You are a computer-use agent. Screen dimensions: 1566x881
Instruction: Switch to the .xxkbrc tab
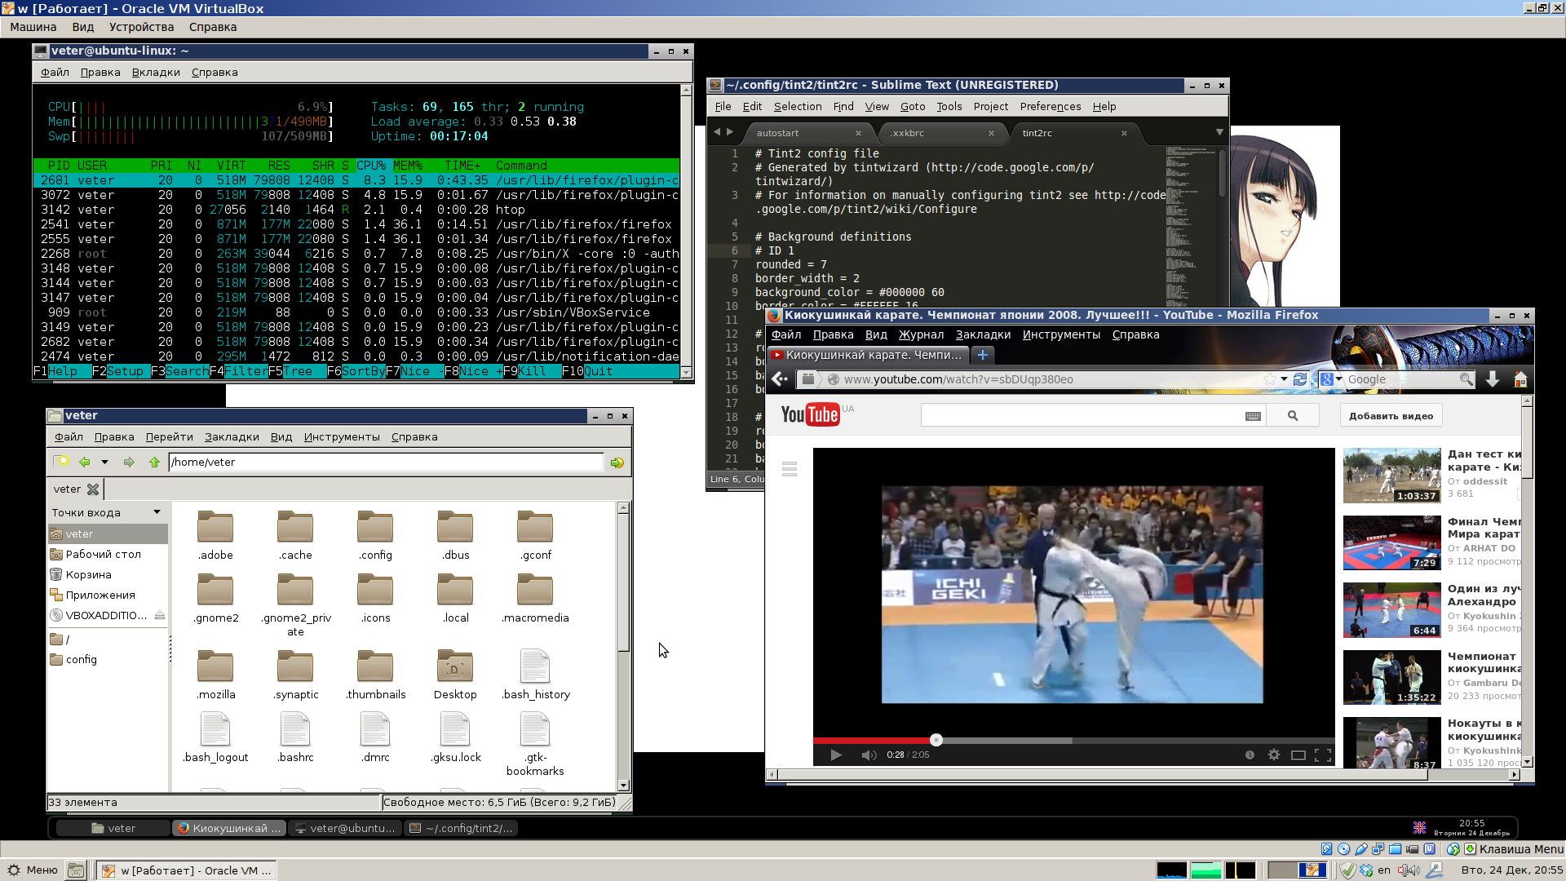pos(908,133)
